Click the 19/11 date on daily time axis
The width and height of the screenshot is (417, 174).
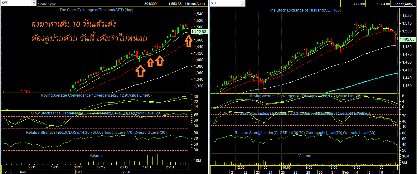[55, 167]
